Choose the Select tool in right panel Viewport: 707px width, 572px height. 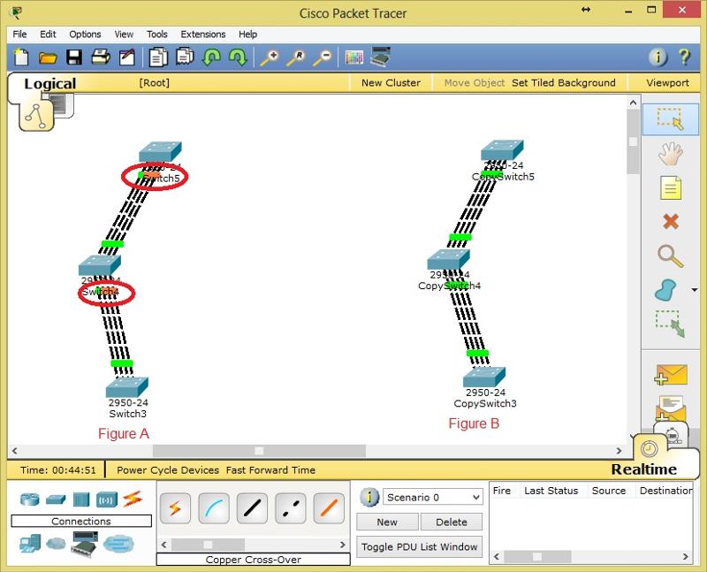pos(671,119)
